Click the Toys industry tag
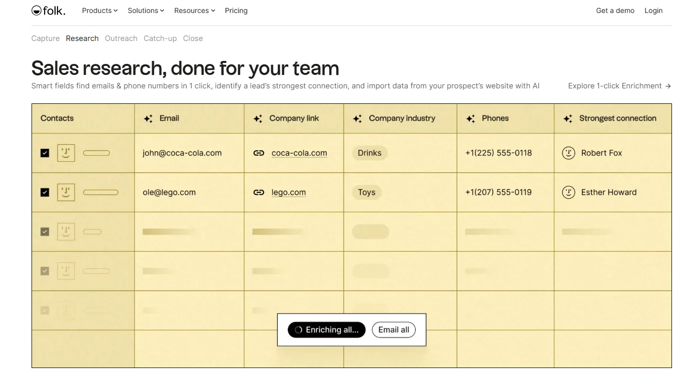The height and width of the screenshot is (382, 695). click(367, 192)
